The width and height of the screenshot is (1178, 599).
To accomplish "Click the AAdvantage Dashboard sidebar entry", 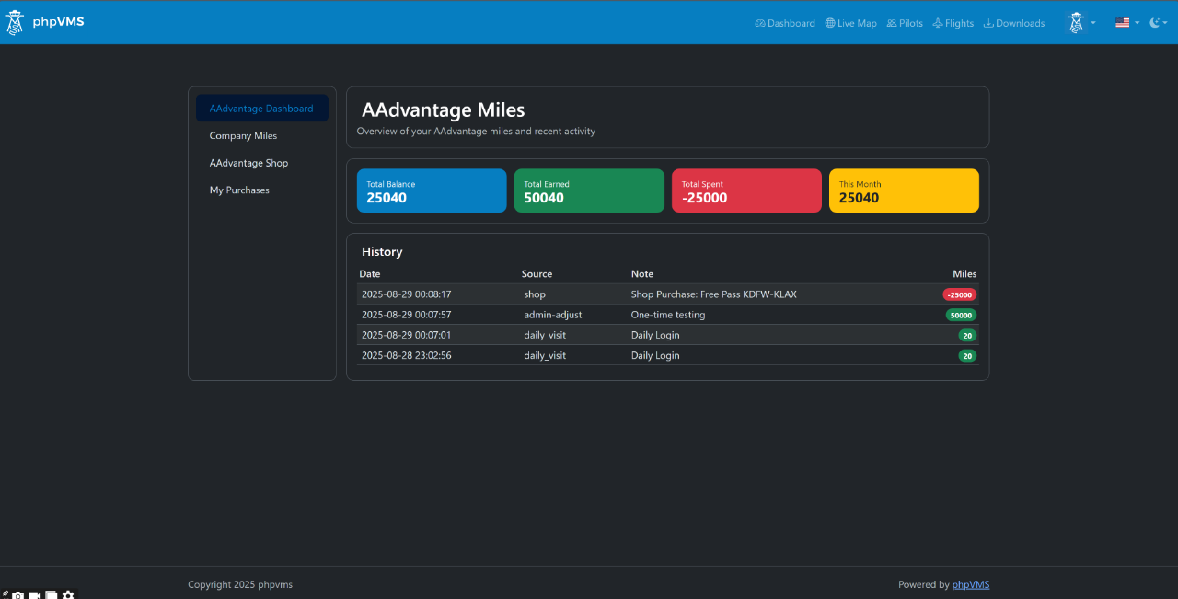I will [x=261, y=108].
